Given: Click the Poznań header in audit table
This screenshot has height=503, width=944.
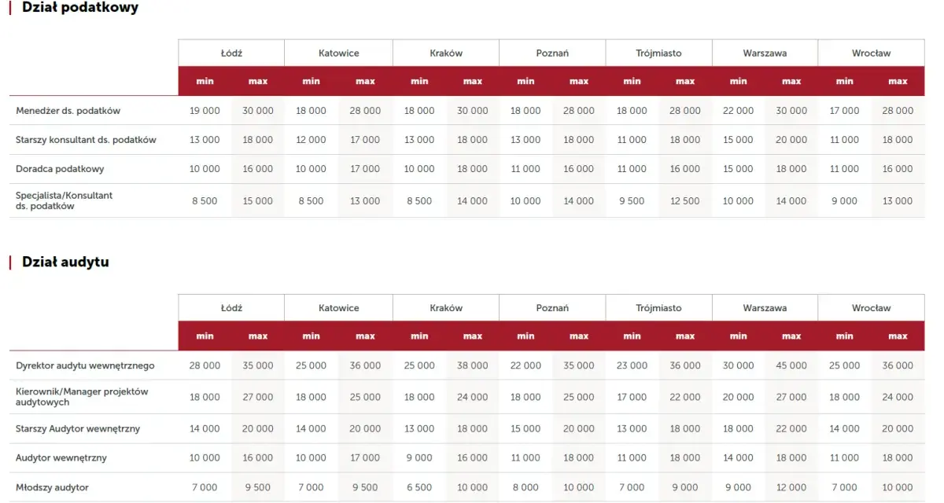Looking at the screenshot, I should [552, 308].
